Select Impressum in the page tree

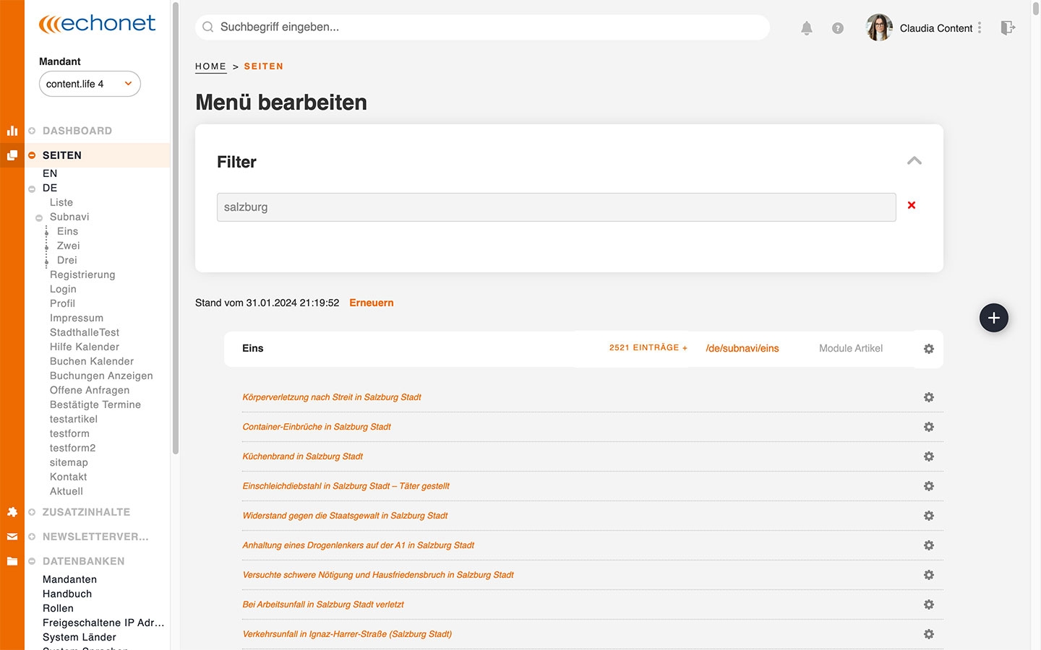pos(77,318)
